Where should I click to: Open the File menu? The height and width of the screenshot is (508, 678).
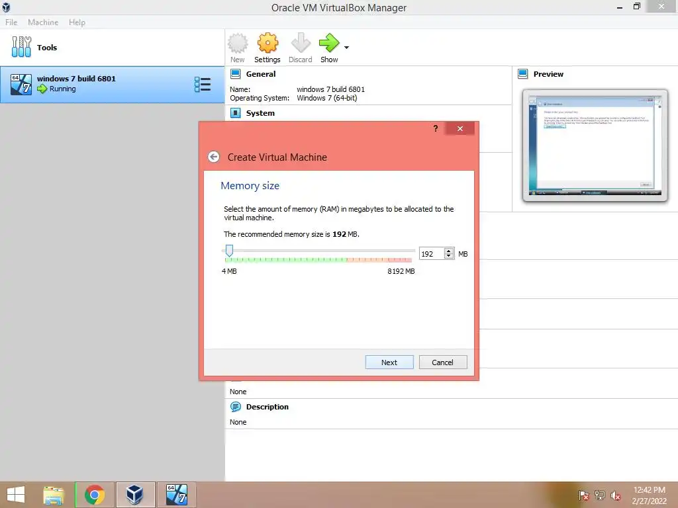[11, 22]
